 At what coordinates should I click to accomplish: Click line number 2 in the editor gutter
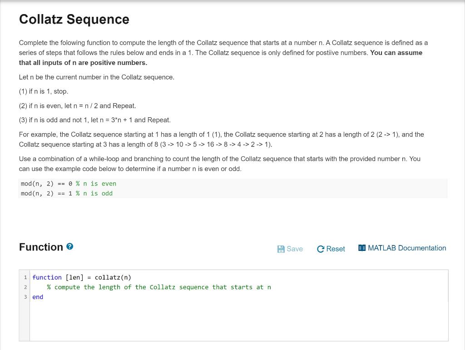(x=25, y=287)
